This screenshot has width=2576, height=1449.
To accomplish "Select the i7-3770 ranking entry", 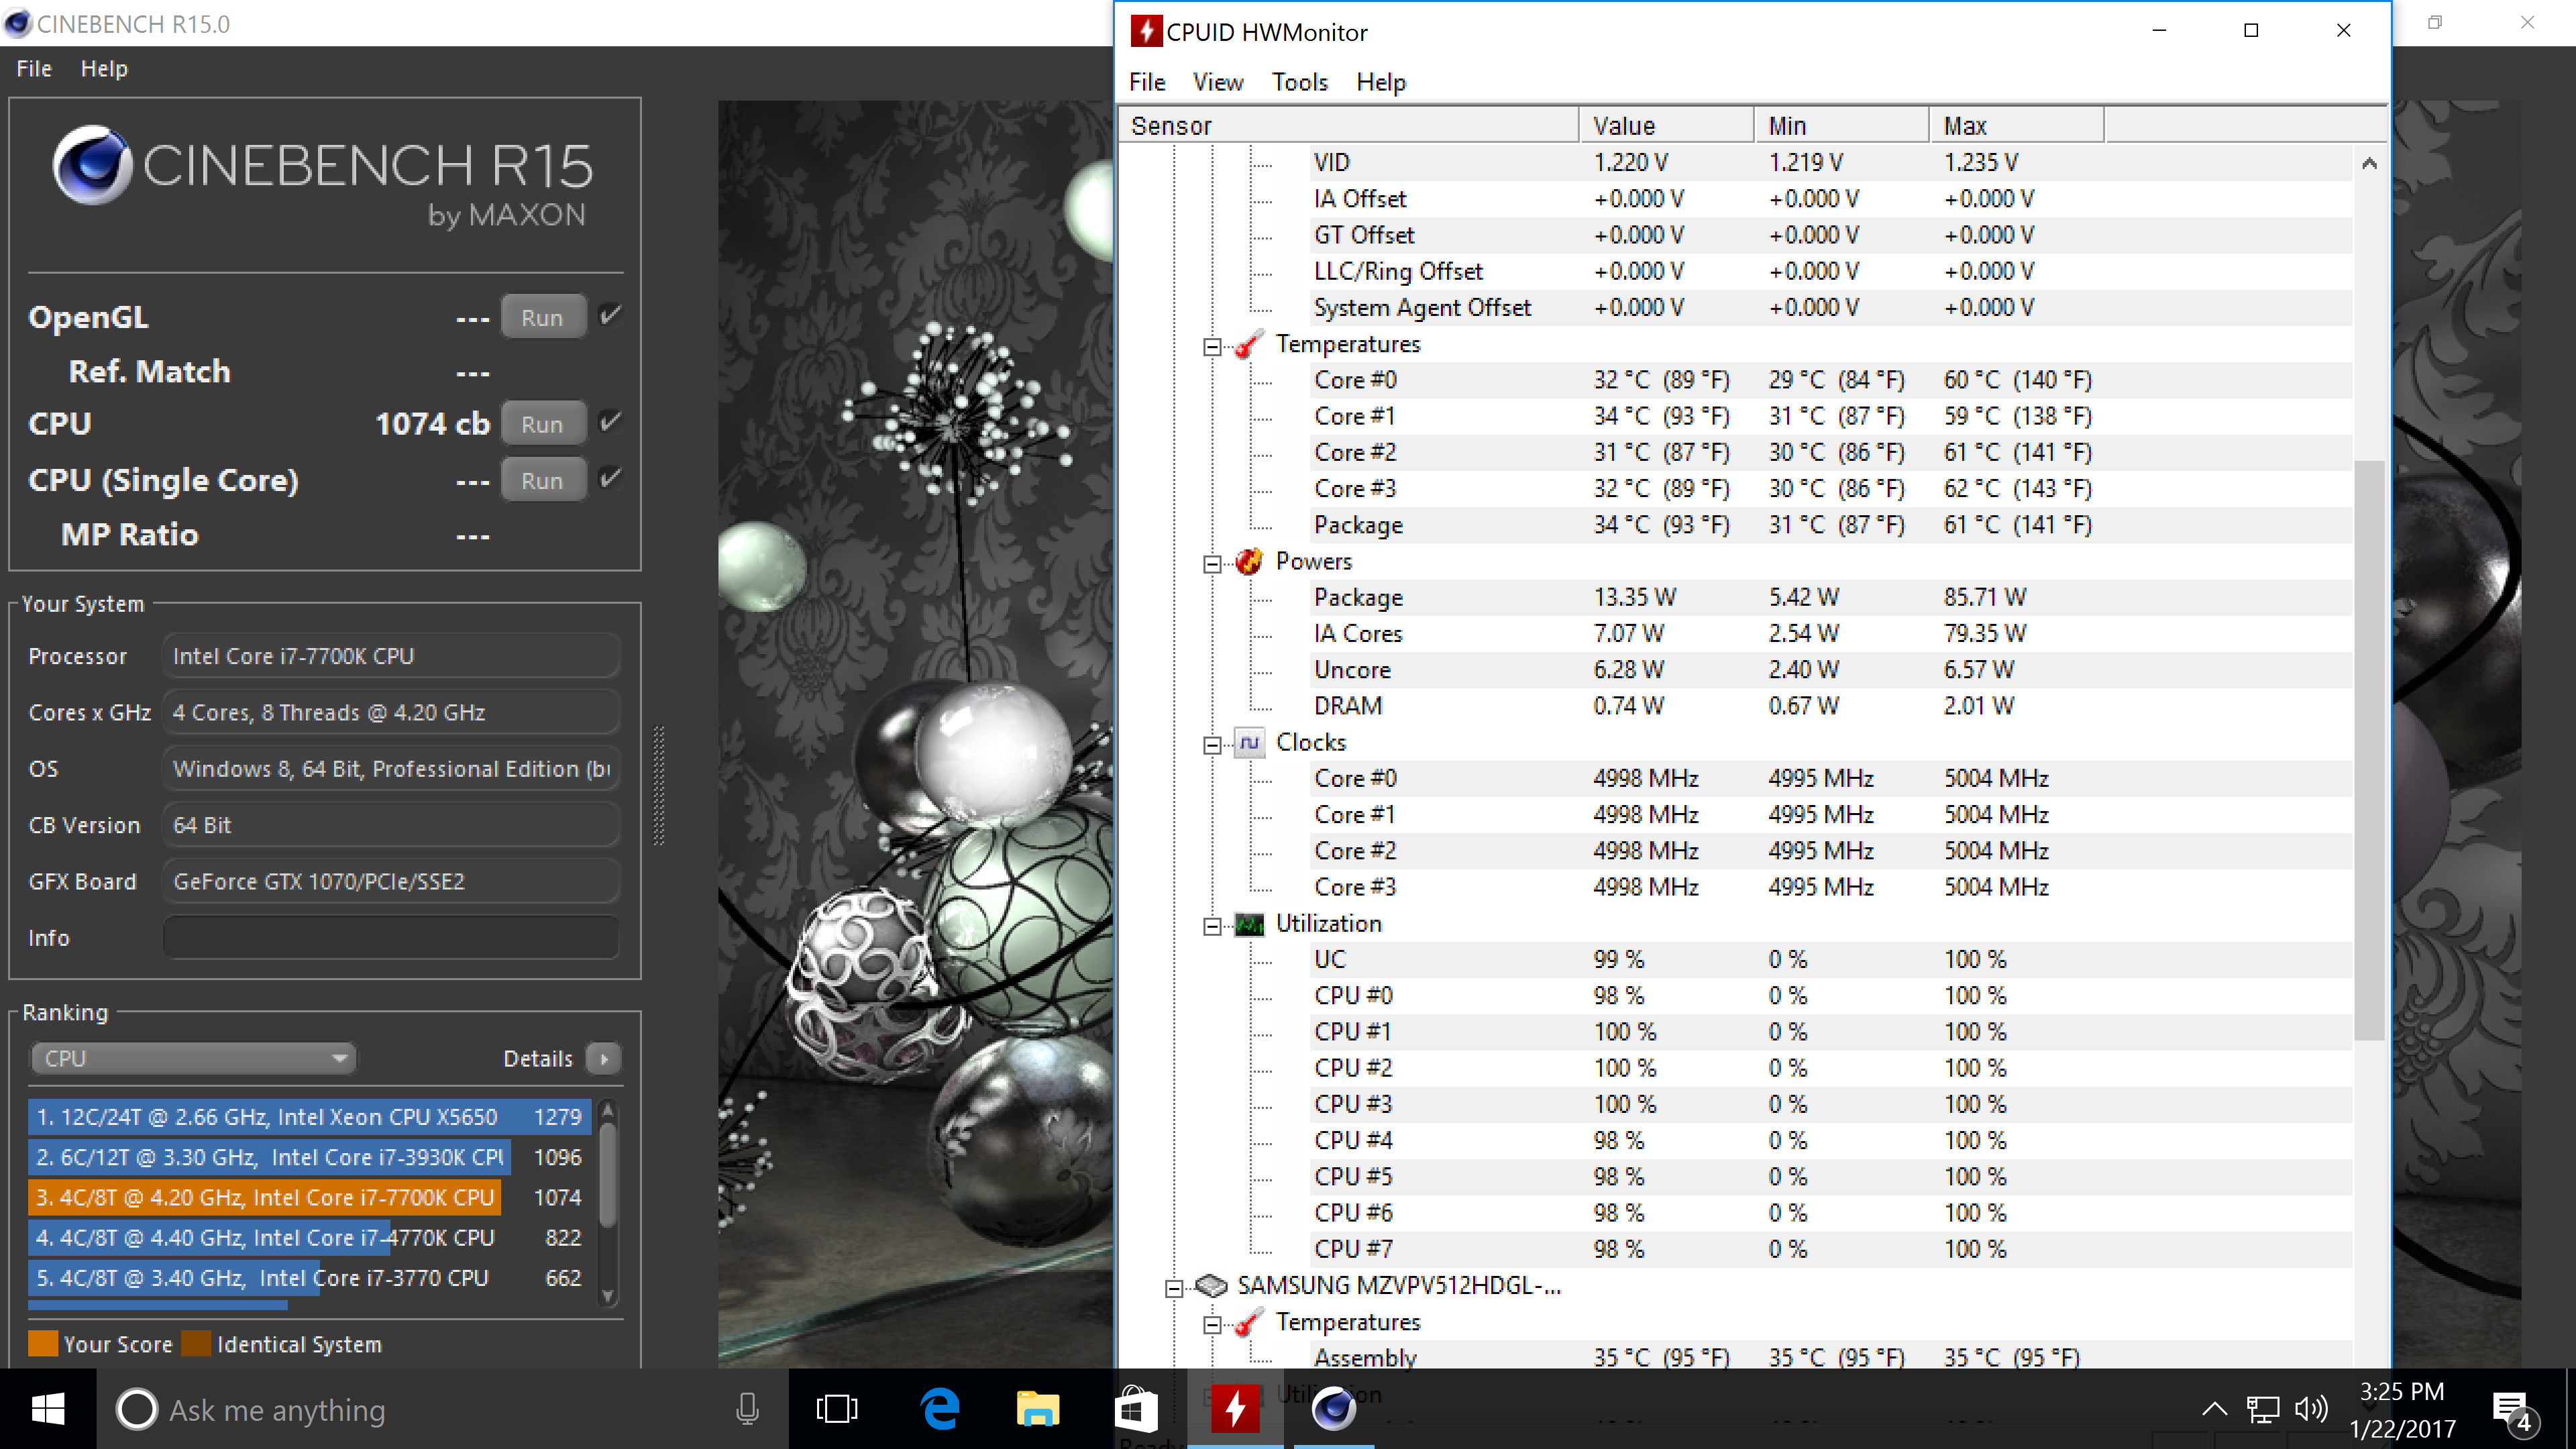I will [x=309, y=1277].
